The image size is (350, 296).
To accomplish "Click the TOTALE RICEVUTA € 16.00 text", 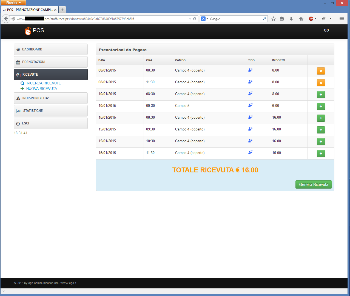I will pyautogui.click(x=215, y=170).
